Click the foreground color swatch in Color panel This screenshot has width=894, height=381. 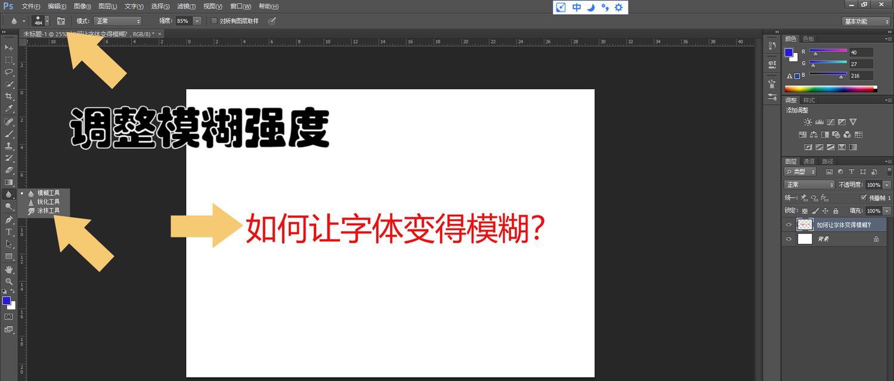click(x=788, y=52)
